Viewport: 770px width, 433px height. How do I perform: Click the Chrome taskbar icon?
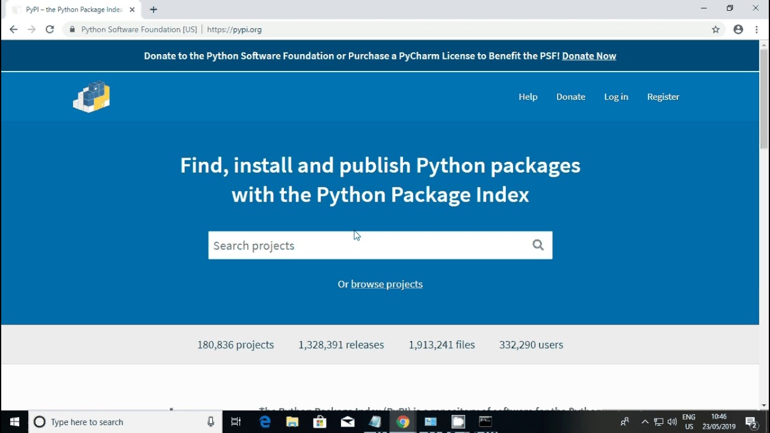coord(403,422)
